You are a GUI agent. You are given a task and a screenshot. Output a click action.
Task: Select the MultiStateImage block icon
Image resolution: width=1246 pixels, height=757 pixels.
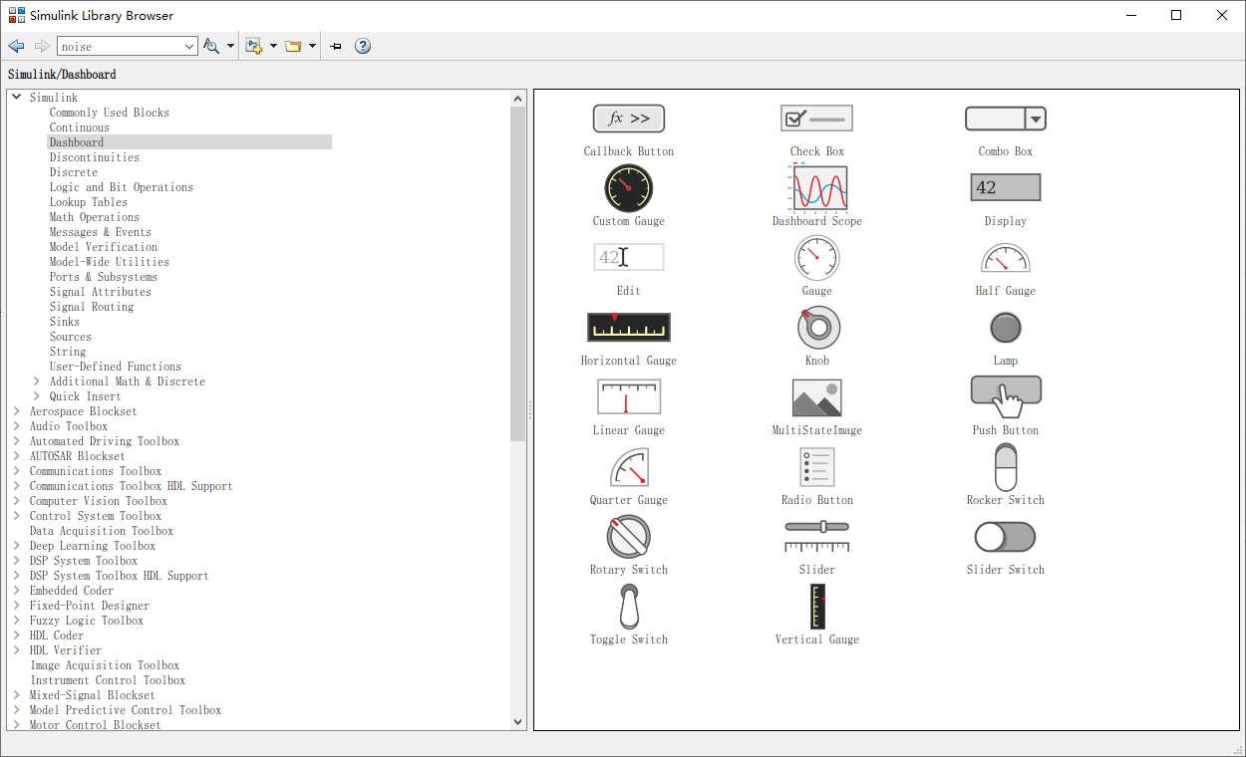(816, 396)
